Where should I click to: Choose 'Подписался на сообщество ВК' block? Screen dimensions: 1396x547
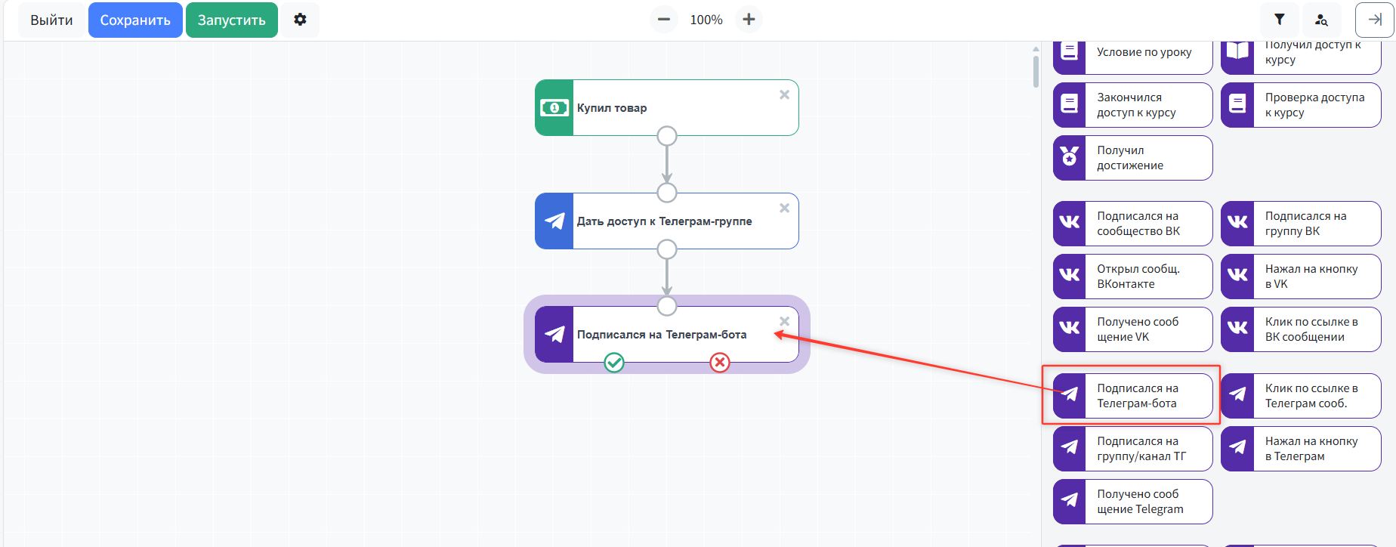(x=1132, y=224)
